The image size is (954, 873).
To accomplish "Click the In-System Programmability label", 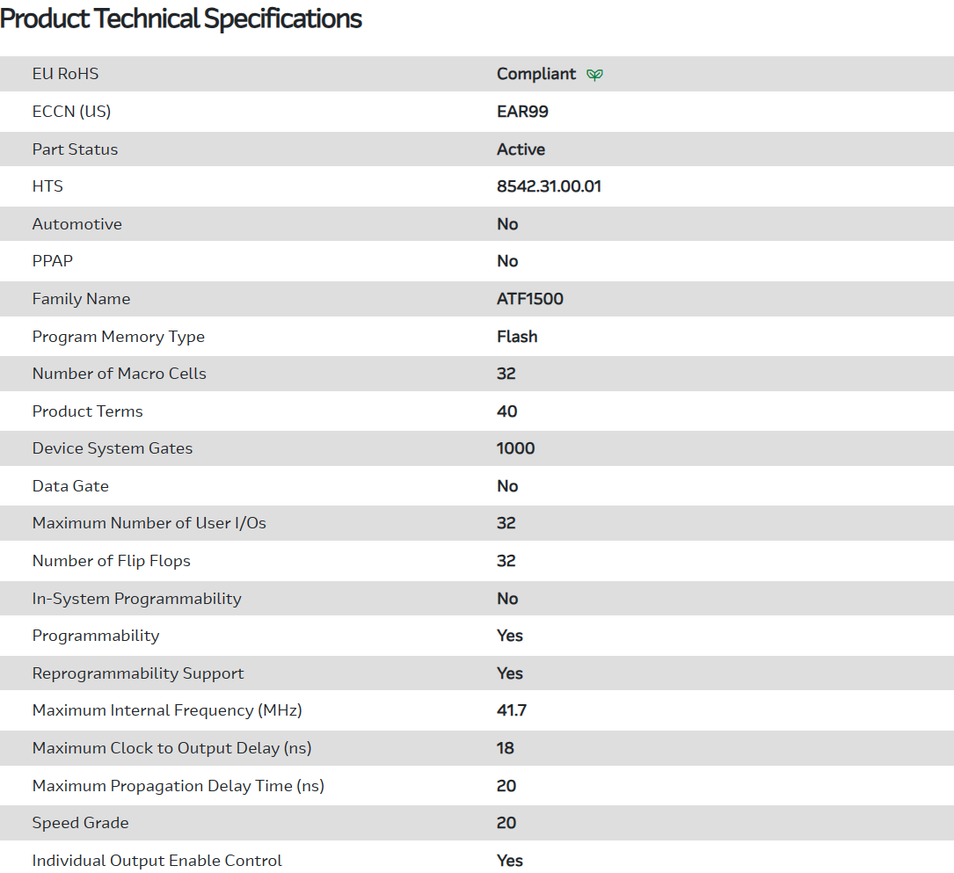I will 136,599.
